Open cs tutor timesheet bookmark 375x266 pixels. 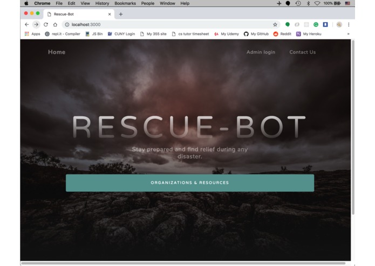click(190, 34)
